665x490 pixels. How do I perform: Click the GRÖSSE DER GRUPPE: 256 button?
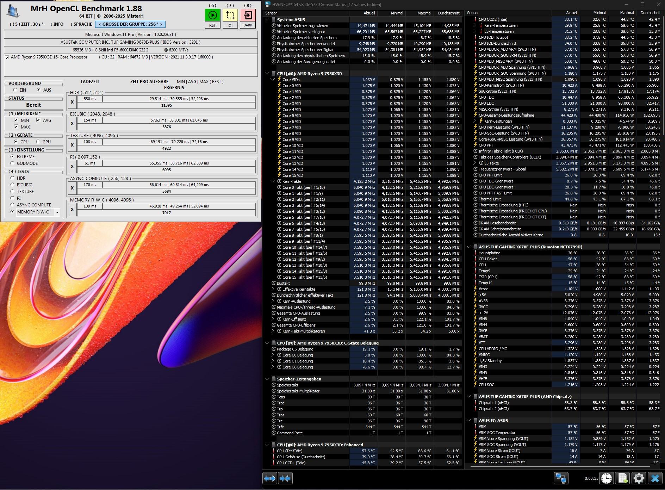(x=130, y=24)
